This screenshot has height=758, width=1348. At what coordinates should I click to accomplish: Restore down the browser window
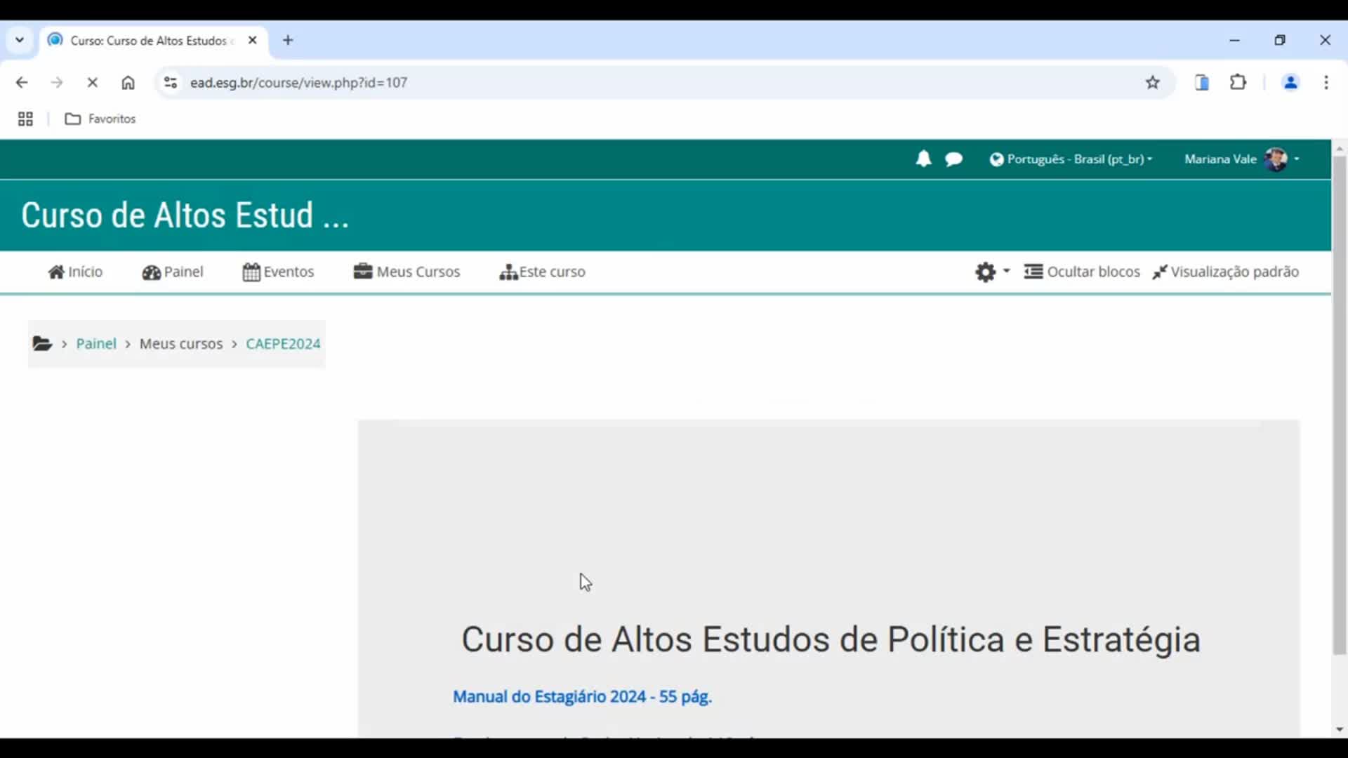coord(1280,41)
